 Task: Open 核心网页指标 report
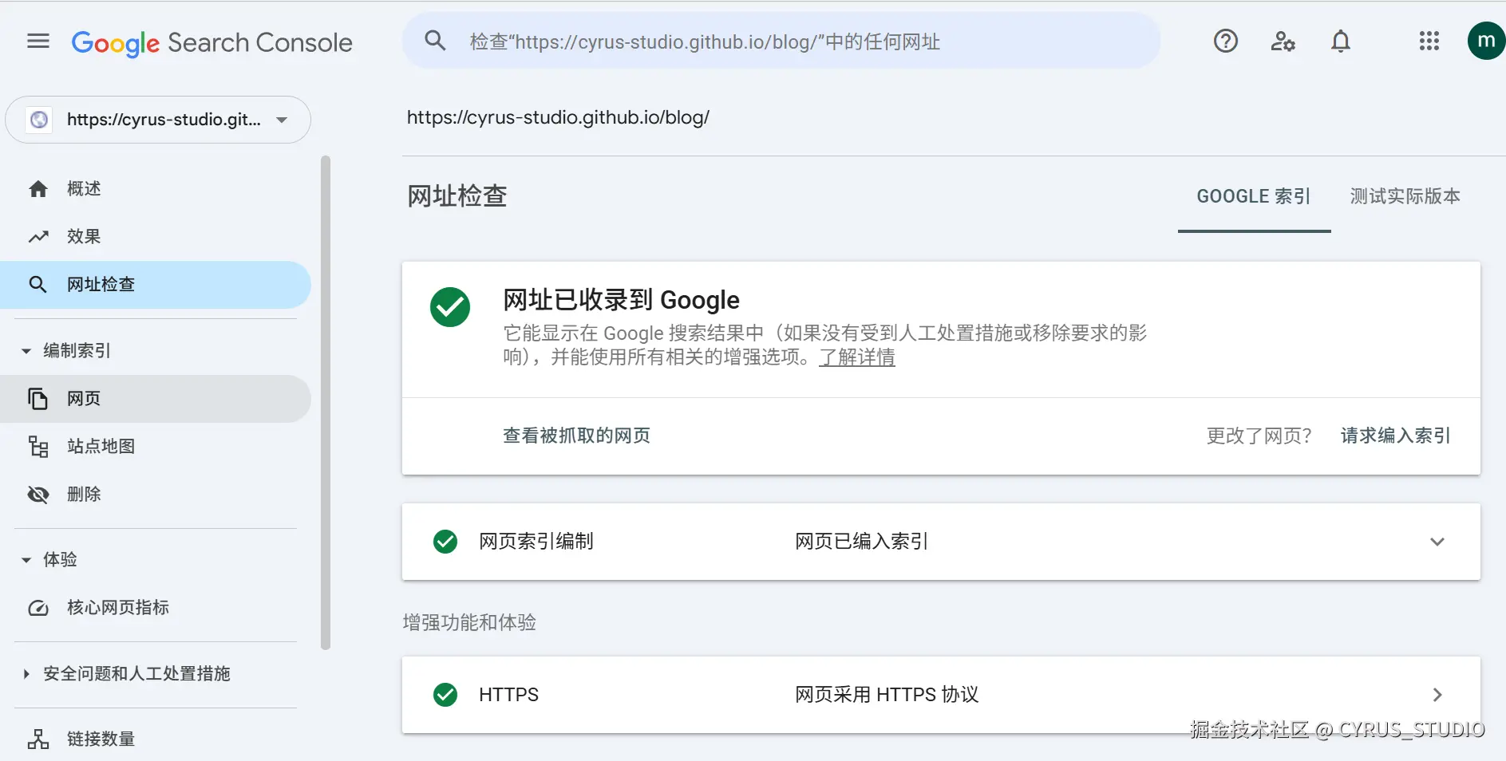(117, 608)
